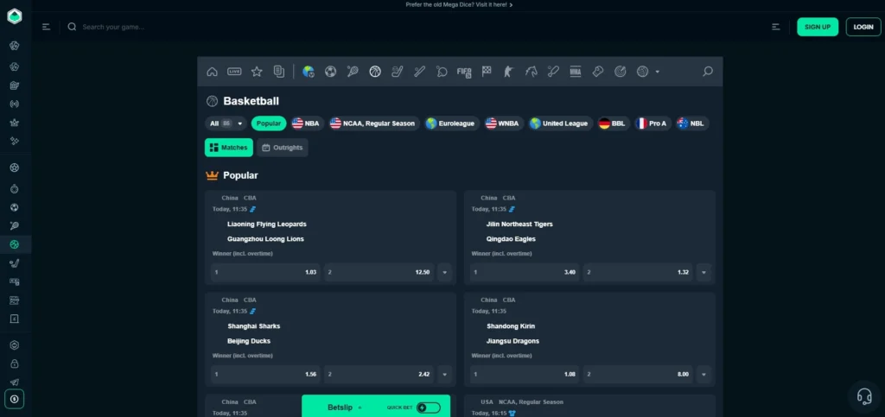Open padlock icon in left sidebar
Screen dimensions: 885x417
(15, 363)
